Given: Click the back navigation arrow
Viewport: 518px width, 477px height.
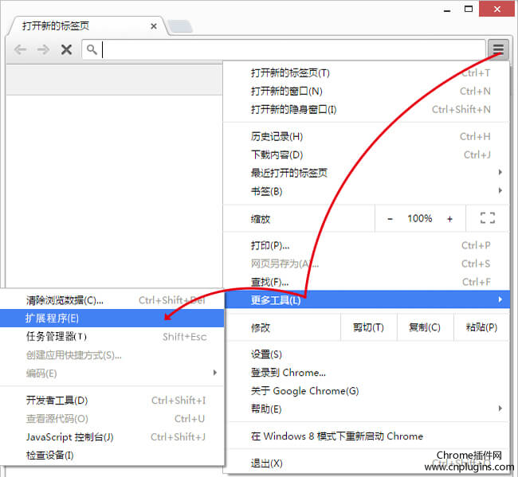Looking at the screenshot, I should 21,49.
